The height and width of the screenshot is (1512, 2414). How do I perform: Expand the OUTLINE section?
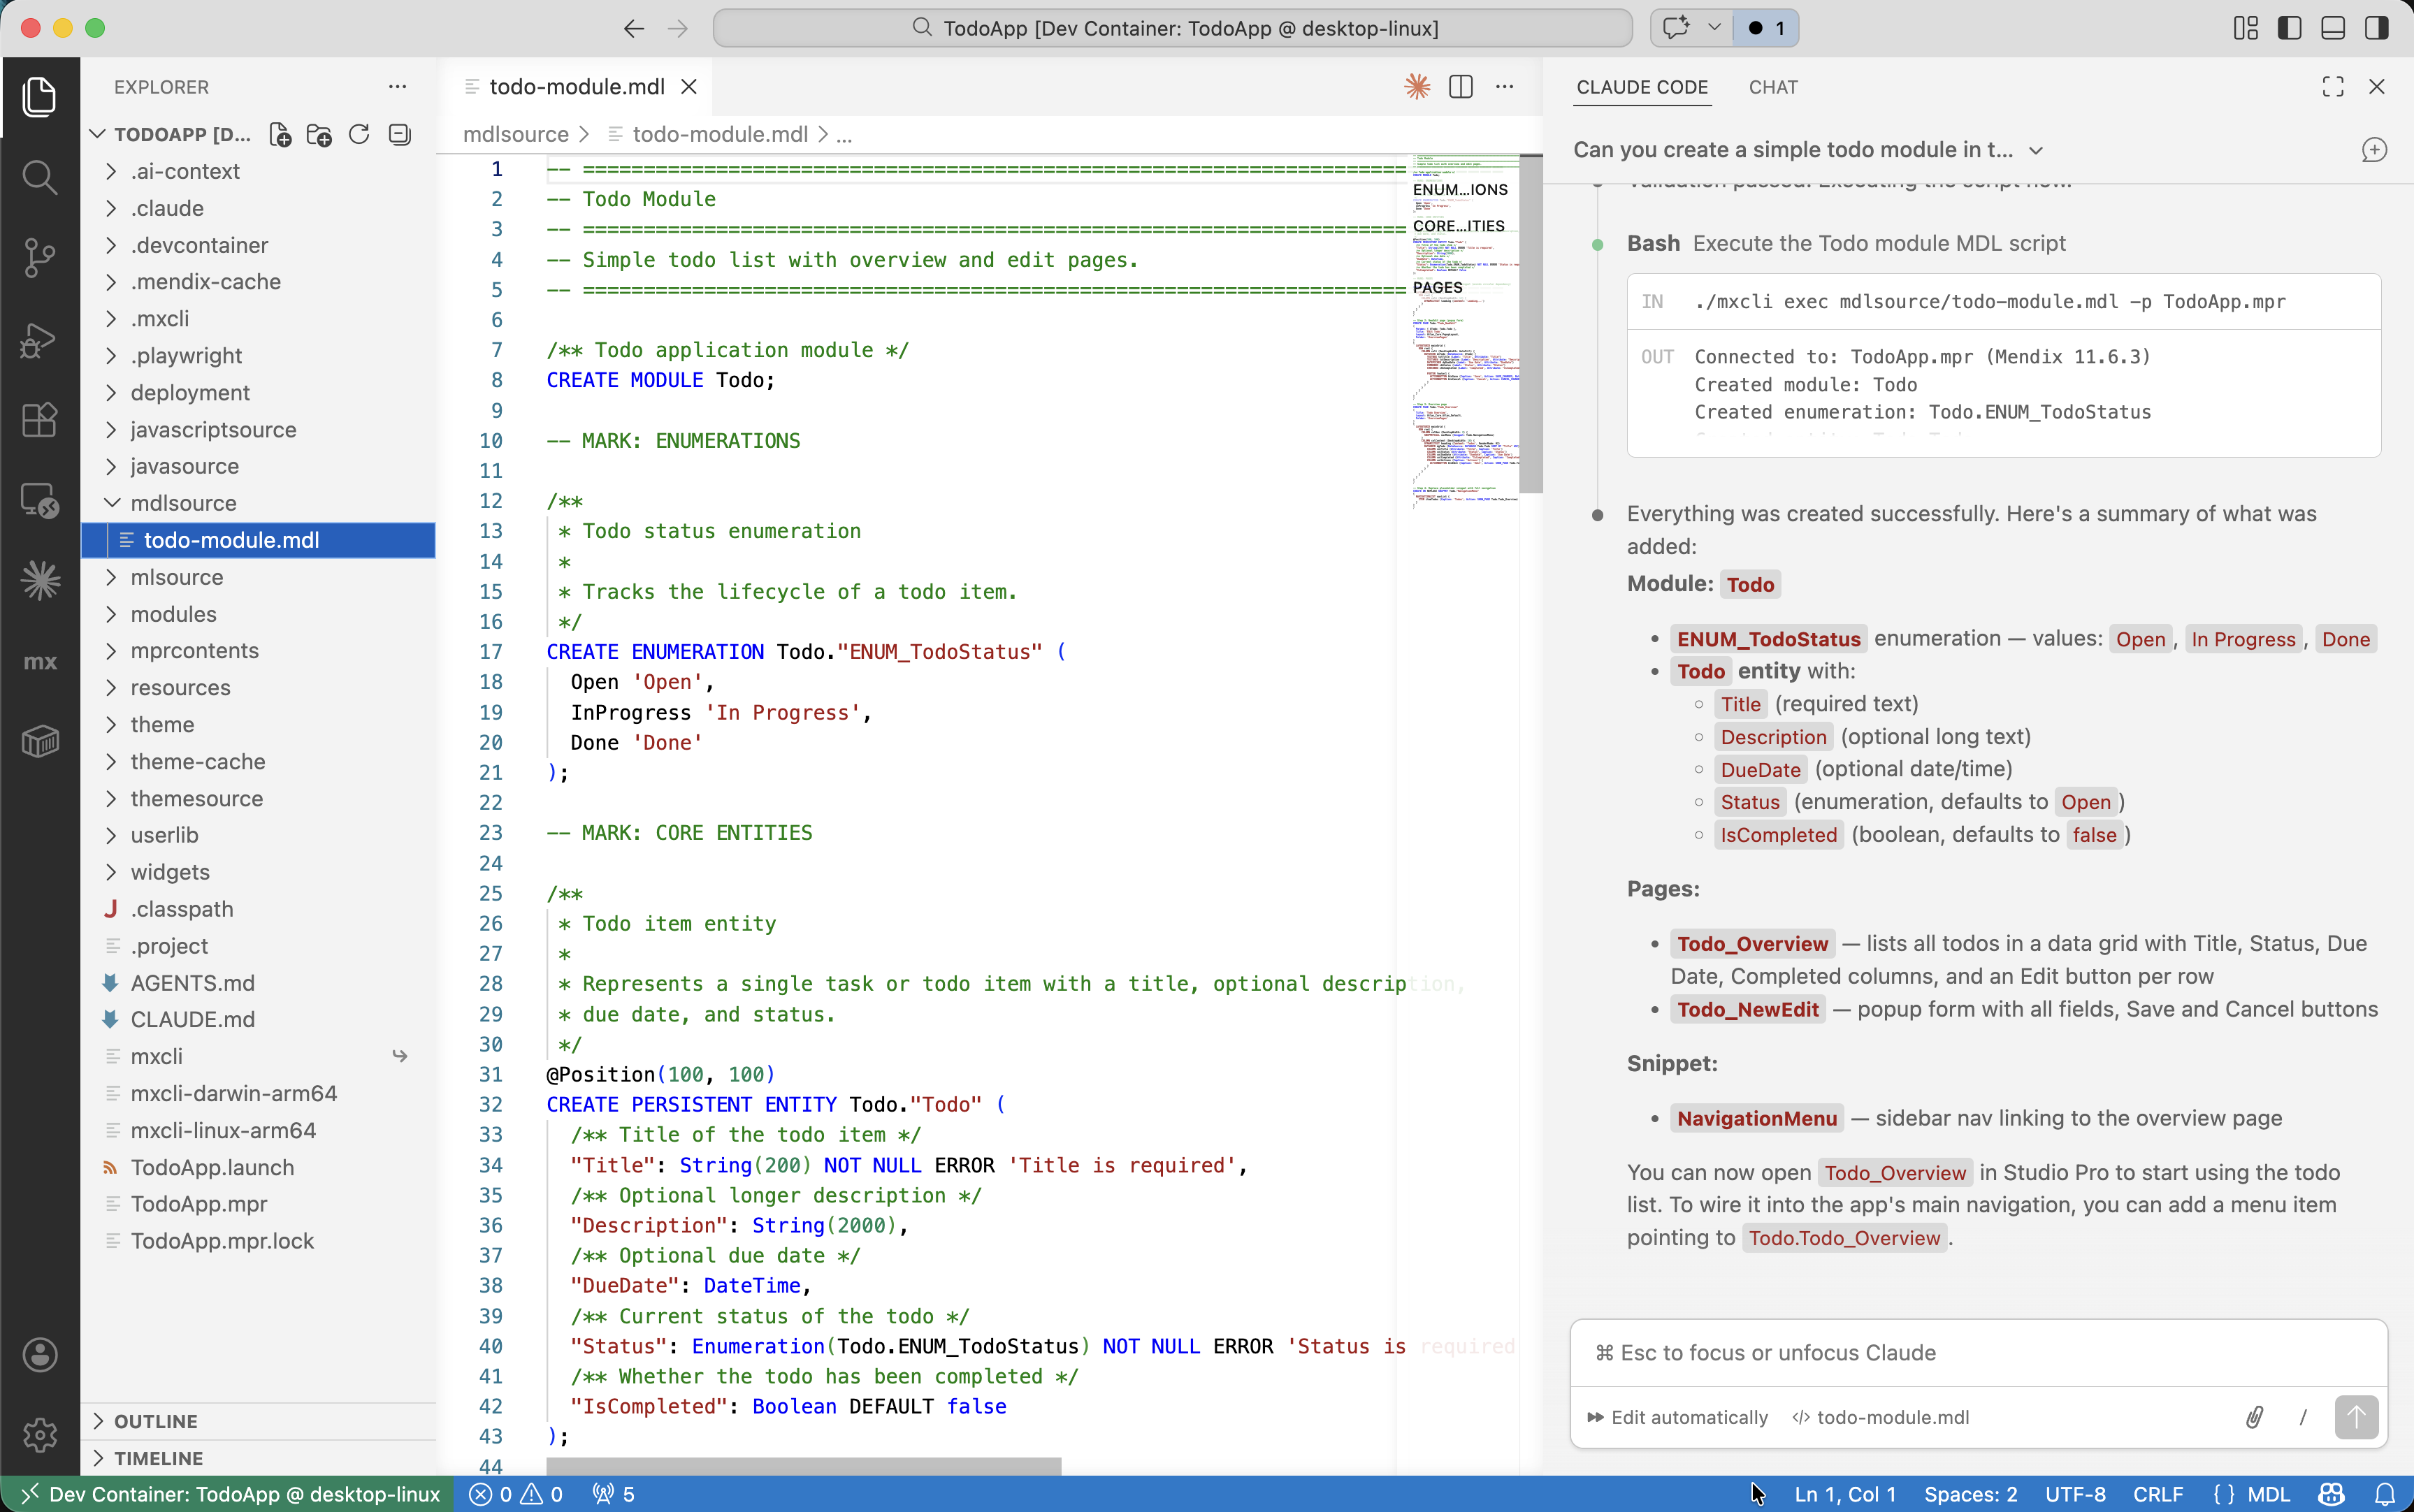(258, 1421)
